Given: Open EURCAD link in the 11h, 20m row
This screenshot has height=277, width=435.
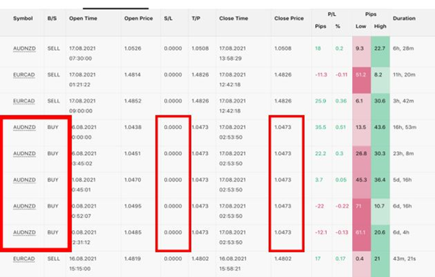Looking at the screenshot, I should pyautogui.click(x=24, y=75).
